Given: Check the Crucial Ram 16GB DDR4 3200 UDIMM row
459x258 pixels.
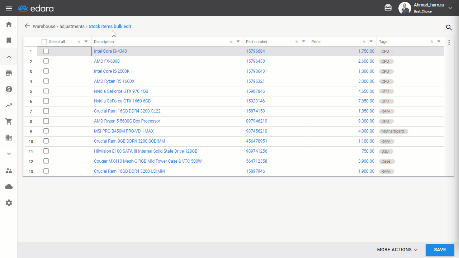Looking at the screenshot, I should click(x=46, y=171).
